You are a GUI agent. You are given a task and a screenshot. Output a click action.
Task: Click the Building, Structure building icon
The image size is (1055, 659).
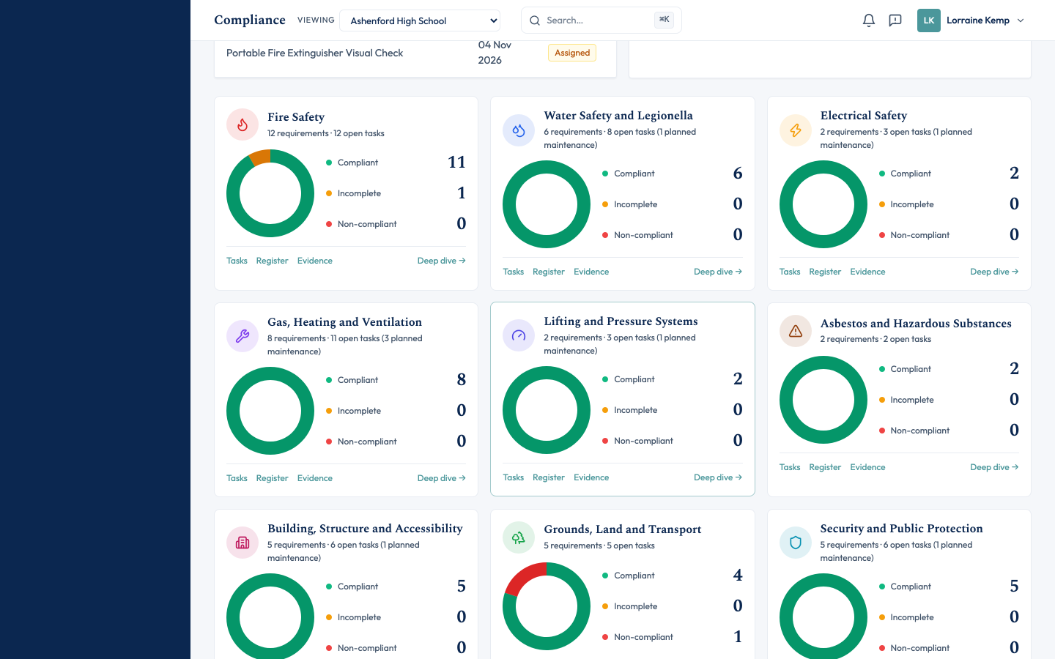point(243,543)
